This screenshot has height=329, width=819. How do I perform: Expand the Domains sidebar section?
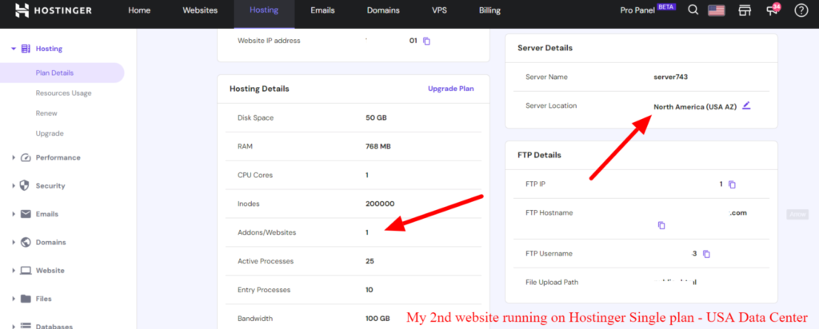(14, 243)
